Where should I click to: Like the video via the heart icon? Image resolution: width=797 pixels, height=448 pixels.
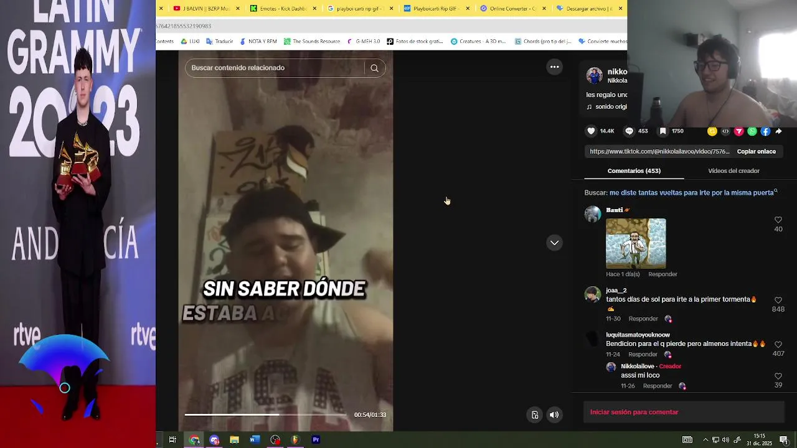coord(591,131)
